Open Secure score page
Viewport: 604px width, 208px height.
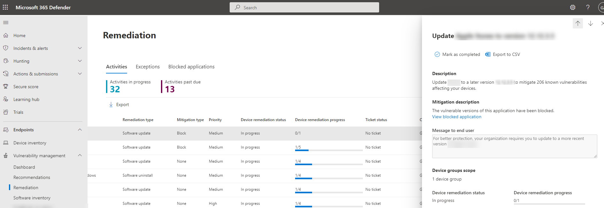coord(26,87)
